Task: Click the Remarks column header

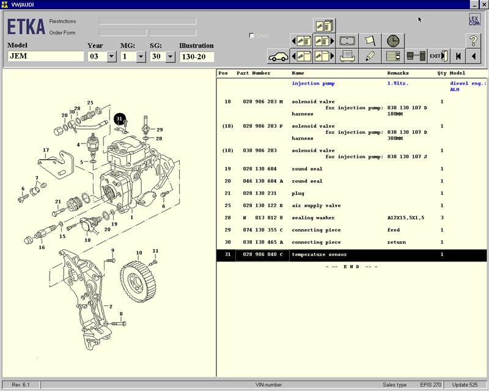Action: [x=398, y=73]
